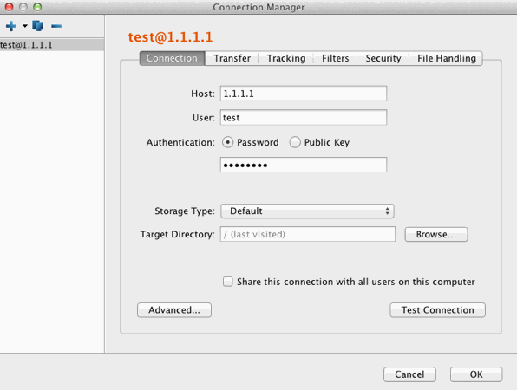The height and width of the screenshot is (390, 517).
Task: Click the Browse... button
Action: (x=435, y=234)
